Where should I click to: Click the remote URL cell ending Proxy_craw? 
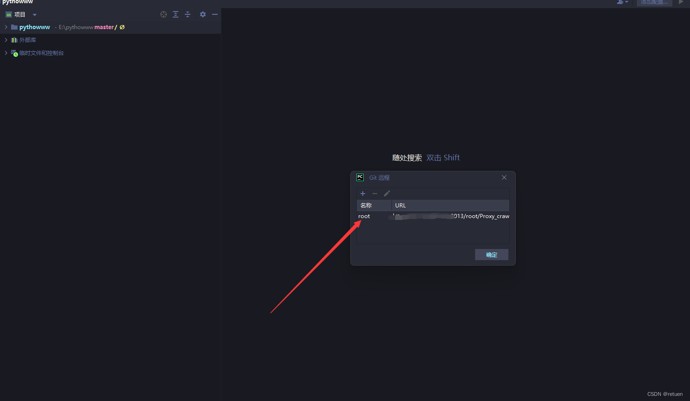click(x=451, y=216)
